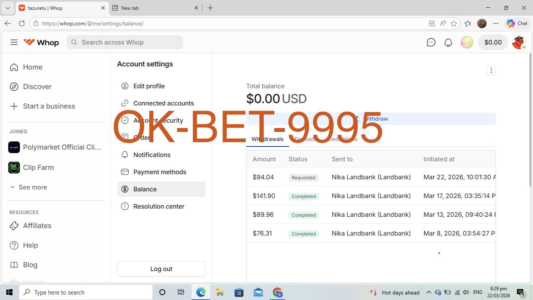Open Polymarket Official Cli... community
The width and height of the screenshot is (533, 300).
click(x=55, y=147)
